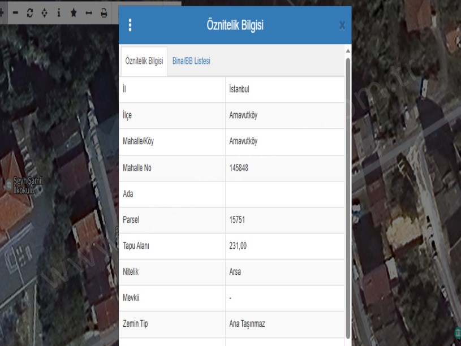Select the Öznitelik Bilgisi tab
The width and height of the screenshot is (461, 346).
click(144, 61)
